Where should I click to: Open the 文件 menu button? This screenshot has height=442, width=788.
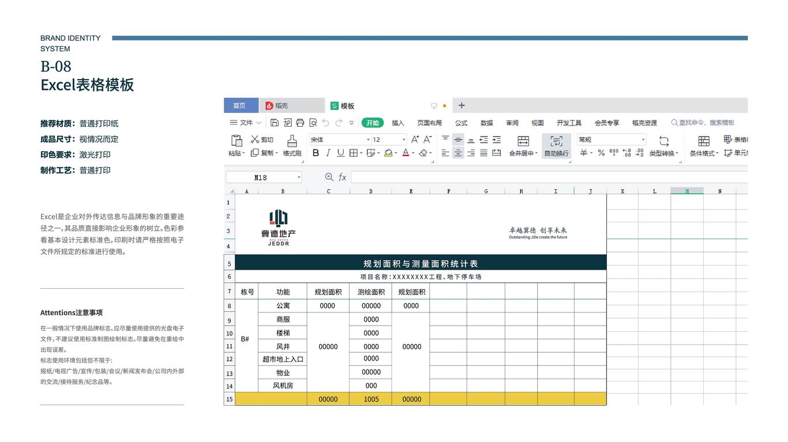[x=242, y=123]
